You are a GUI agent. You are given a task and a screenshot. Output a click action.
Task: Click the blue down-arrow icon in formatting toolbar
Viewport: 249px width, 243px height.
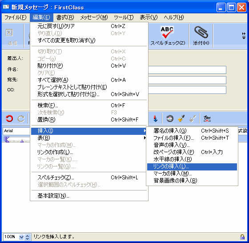point(155,119)
